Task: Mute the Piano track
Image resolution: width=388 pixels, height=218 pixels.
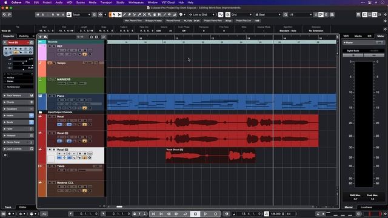Action: 50,96
